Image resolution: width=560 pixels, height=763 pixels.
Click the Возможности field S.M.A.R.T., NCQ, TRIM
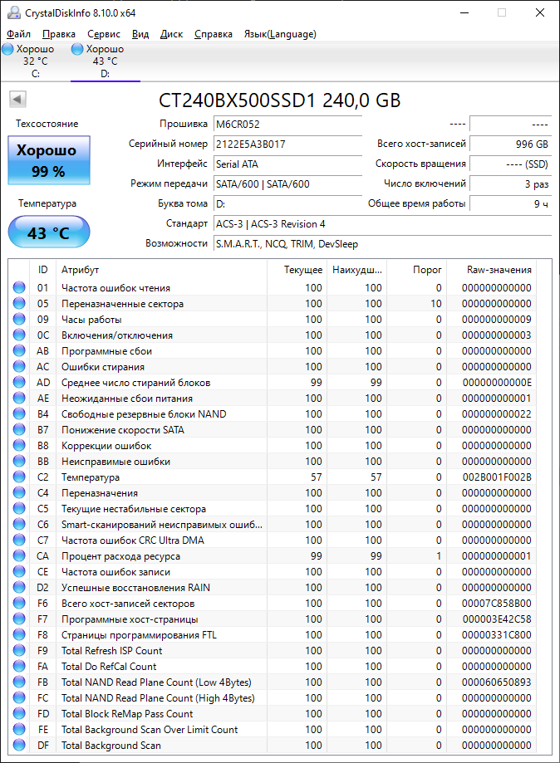382,244
